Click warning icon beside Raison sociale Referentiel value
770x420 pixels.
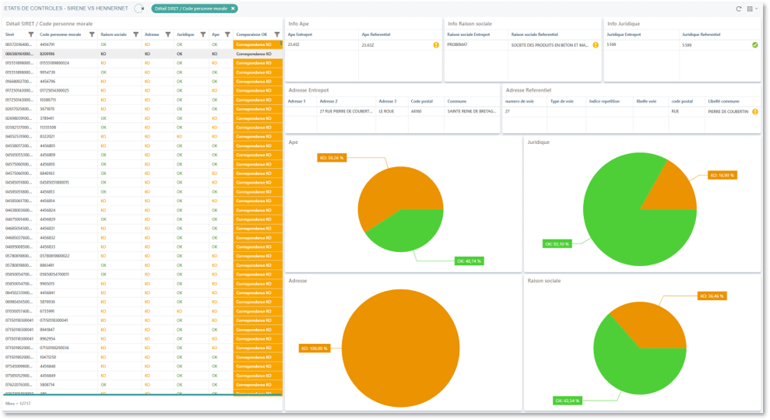596,45
